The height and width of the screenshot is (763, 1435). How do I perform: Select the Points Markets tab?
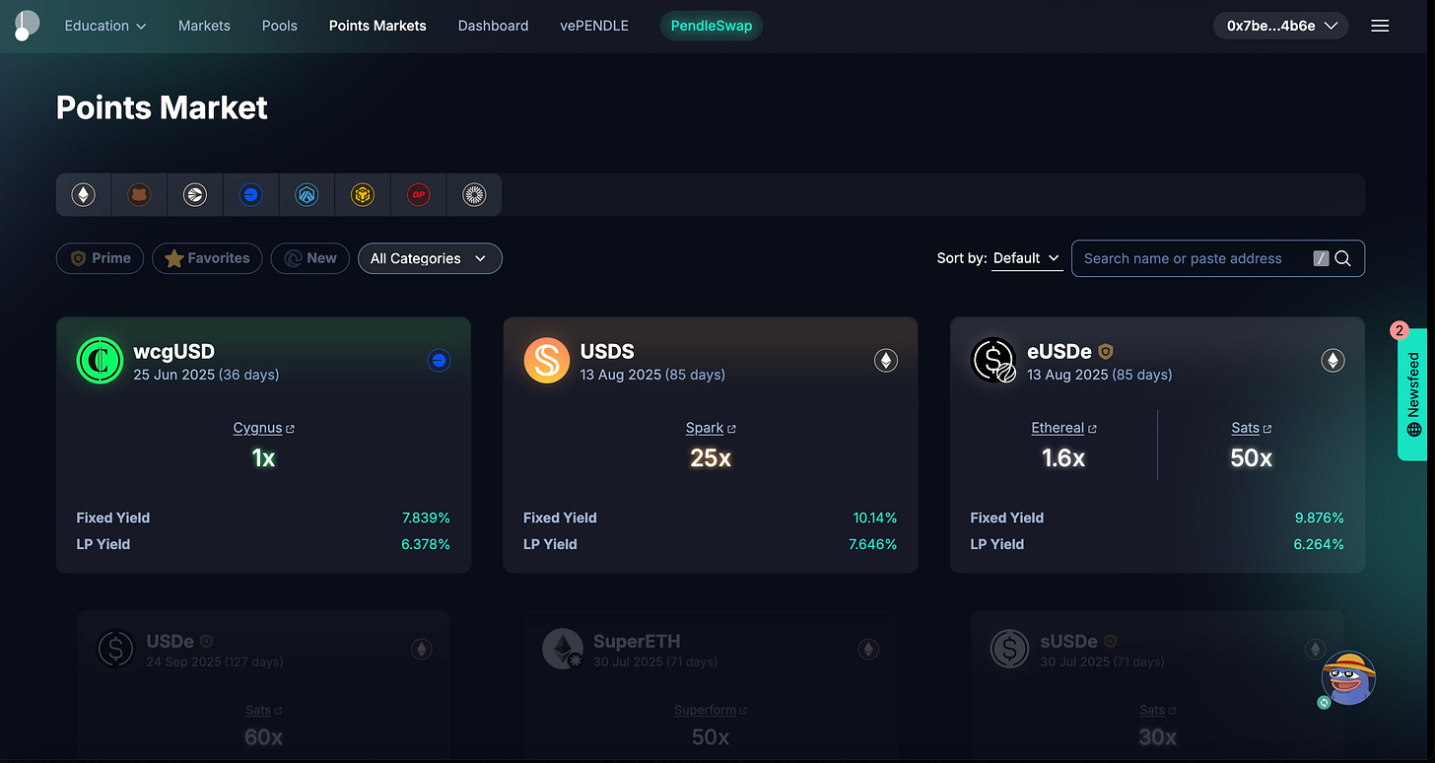pyautogui.click(x=377, y=26)
